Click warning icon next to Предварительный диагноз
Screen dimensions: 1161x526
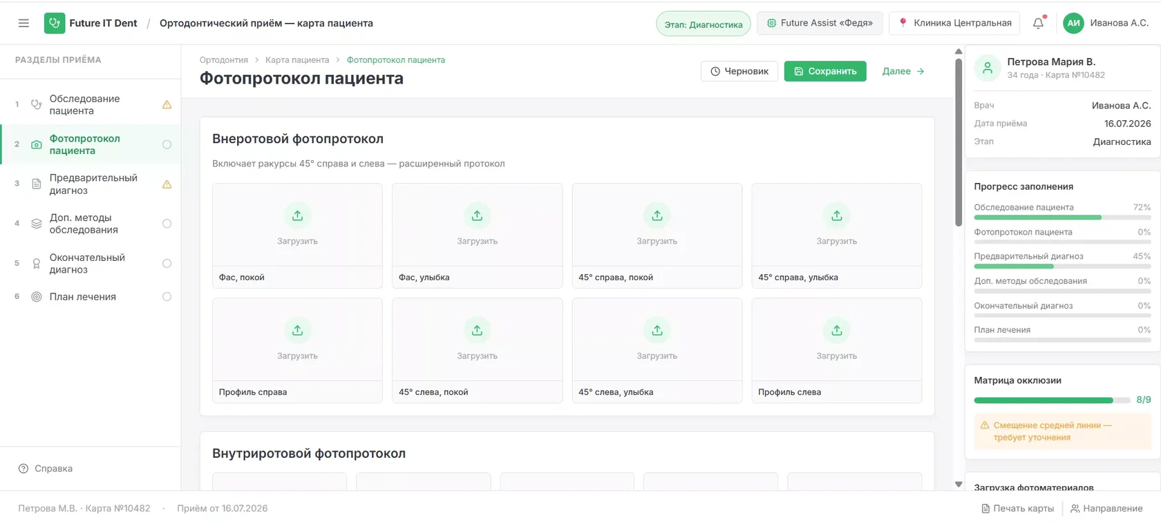point(167,184)
